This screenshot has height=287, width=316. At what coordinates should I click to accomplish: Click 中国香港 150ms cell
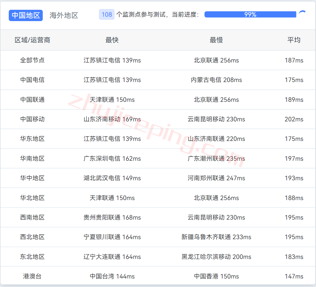(216, 276)
